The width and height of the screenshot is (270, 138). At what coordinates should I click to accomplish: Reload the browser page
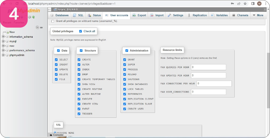(17, 4)
